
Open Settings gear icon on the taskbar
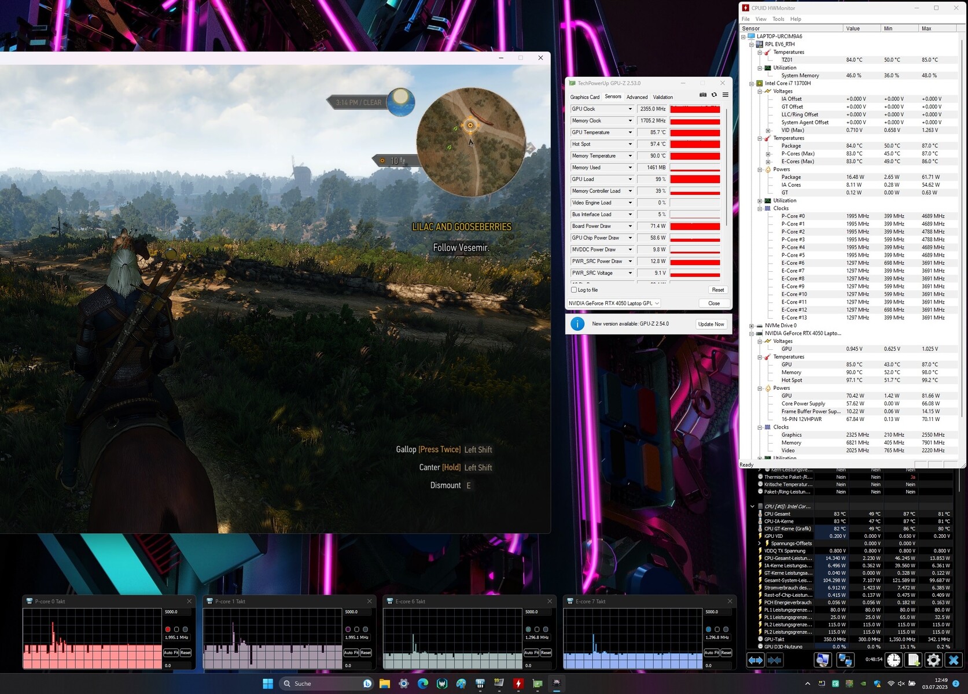[404, 684]
